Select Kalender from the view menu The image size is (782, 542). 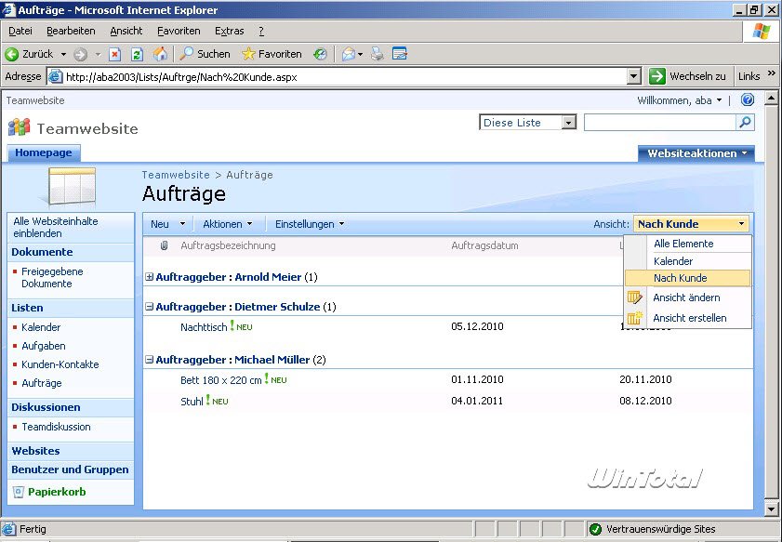tap(673, 261)
